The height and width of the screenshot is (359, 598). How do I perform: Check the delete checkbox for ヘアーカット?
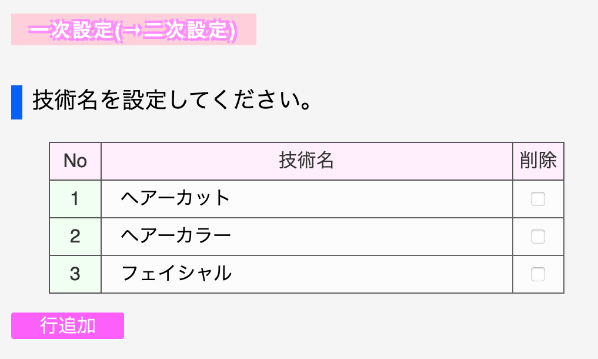pyautogui.click(x=538, y=199)
